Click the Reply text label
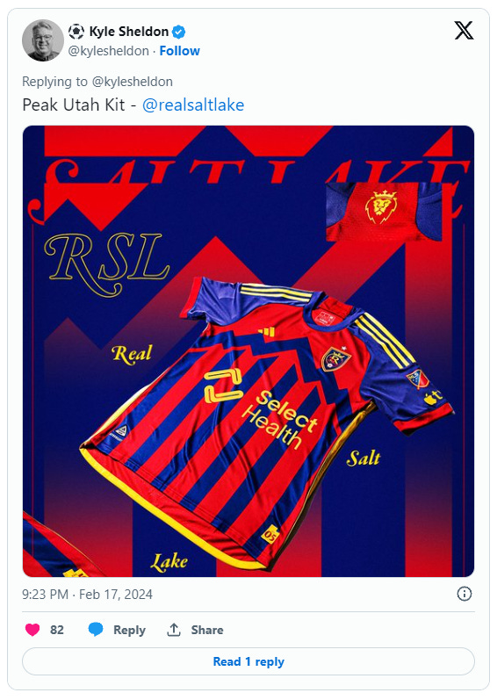The image size is (497, 700). point(129,630)
